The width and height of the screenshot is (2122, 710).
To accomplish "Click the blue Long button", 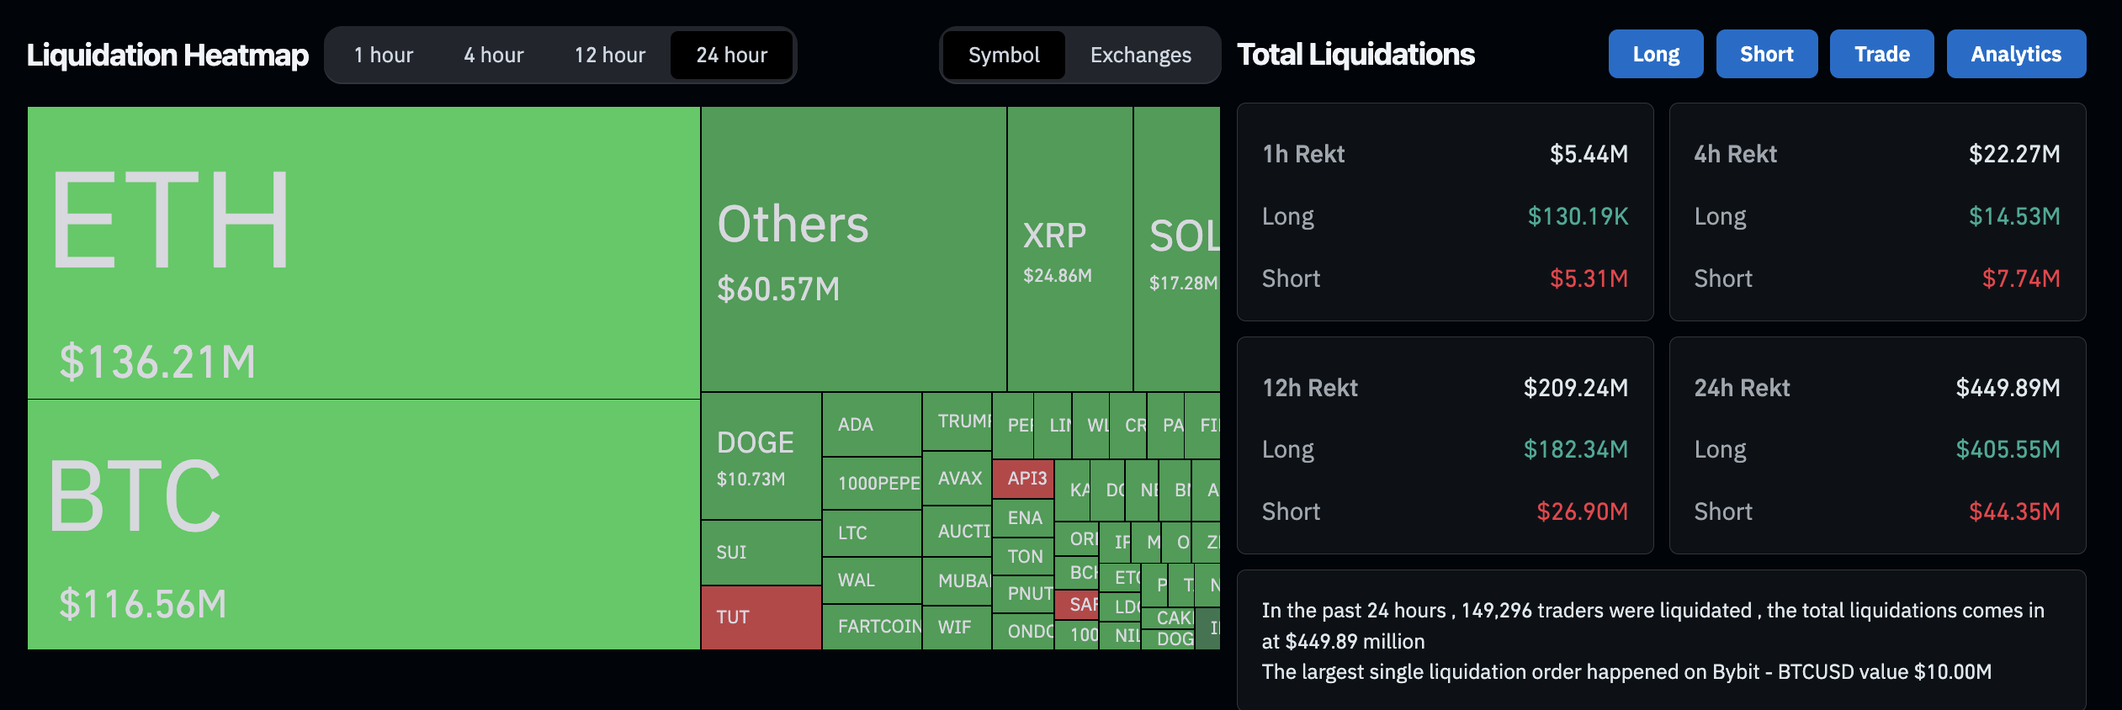I will (x=1656, y=54).
